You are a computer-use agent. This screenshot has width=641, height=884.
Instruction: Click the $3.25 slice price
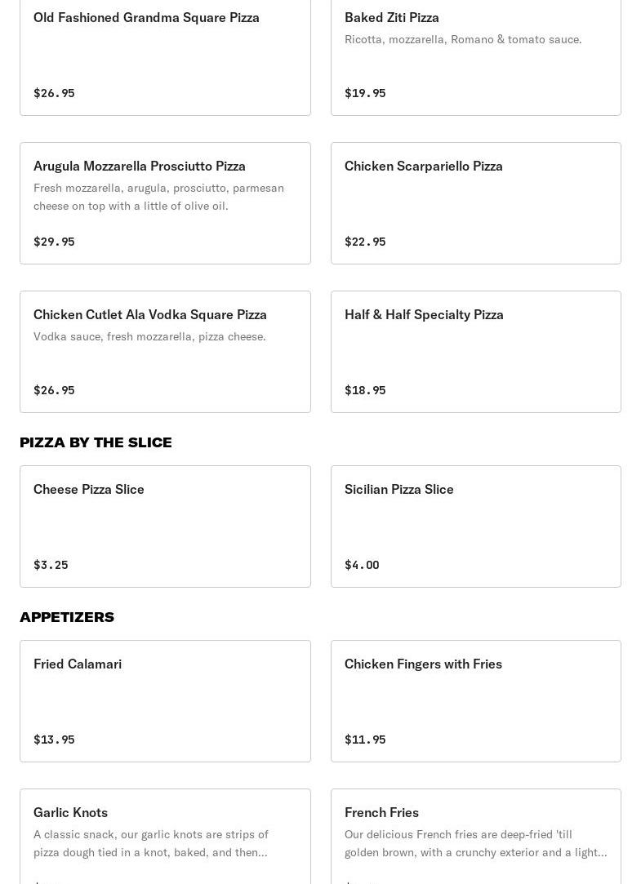click(x=51, y=565)
